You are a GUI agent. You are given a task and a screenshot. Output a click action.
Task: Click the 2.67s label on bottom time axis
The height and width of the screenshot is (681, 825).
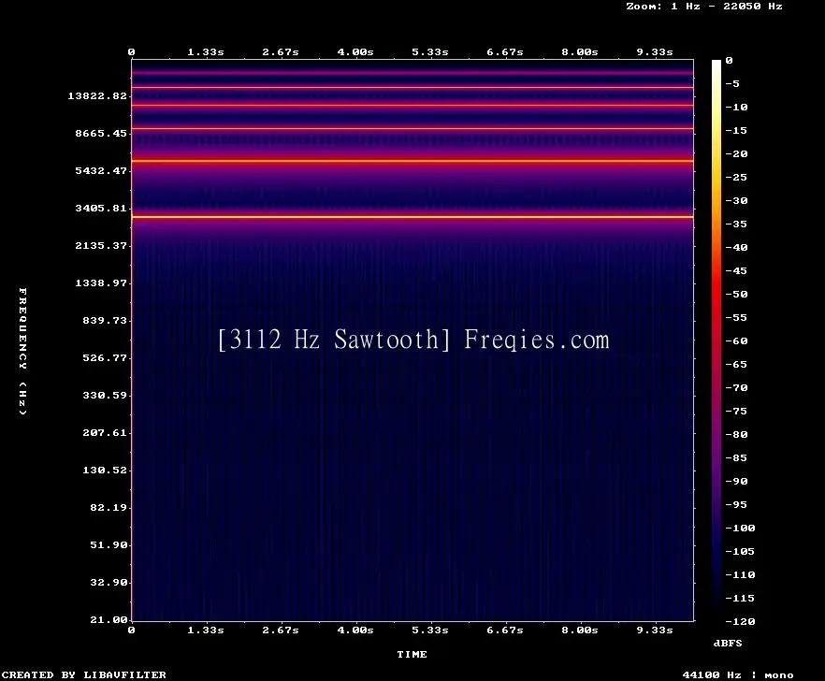pyautogui.click(x=281, y=630)
